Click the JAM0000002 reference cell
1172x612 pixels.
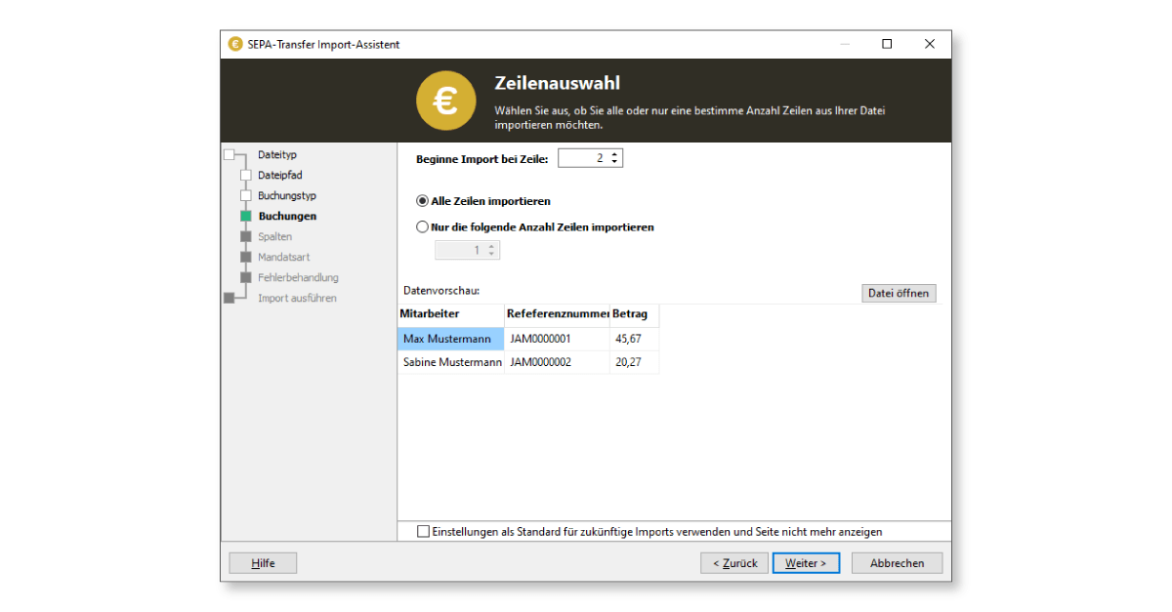[557, 362]
